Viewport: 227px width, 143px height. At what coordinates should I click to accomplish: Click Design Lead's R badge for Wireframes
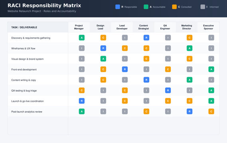click(103, 48)
